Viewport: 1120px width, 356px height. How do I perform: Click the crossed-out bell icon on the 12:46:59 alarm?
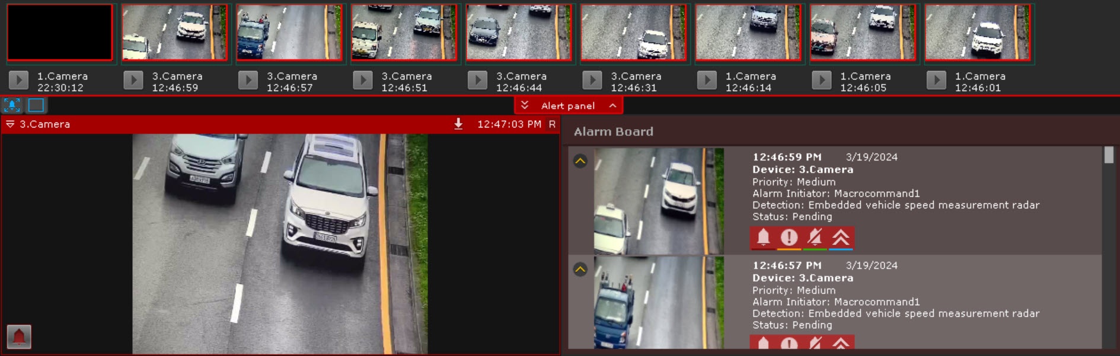(815, 238)
